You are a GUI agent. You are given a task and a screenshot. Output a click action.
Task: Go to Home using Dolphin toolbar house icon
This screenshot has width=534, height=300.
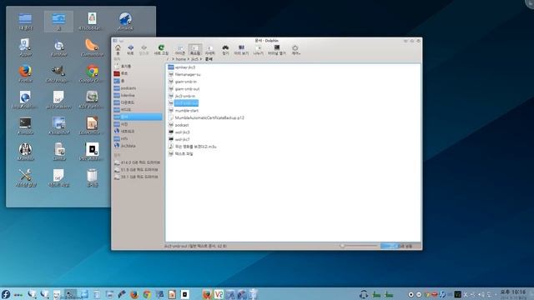tap(118, 50)
